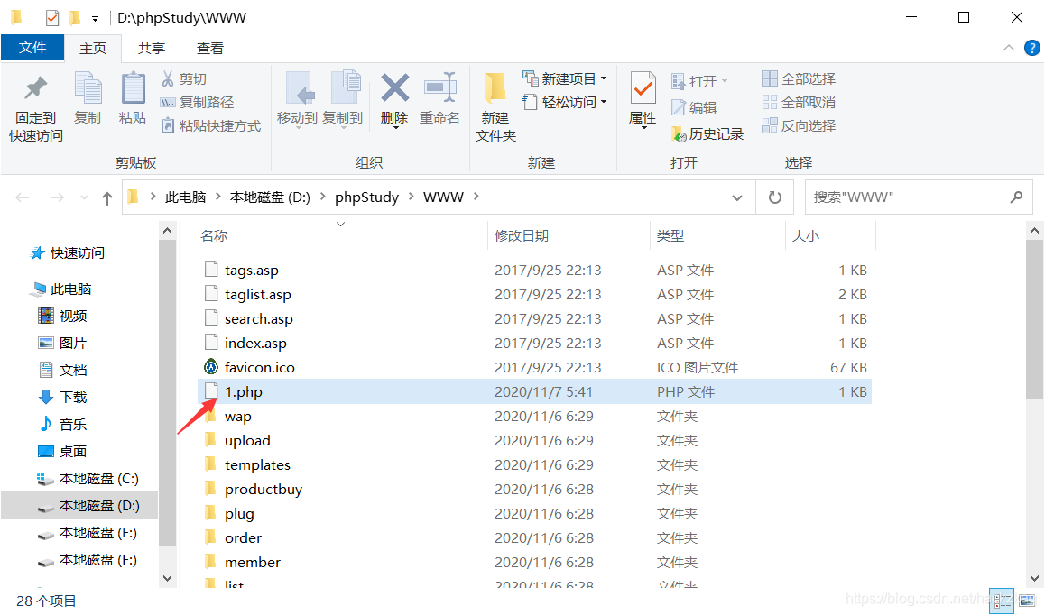1045x615 pixels.
Task: Open the 文件 (File) menu
Action: (x=32, y=48)
